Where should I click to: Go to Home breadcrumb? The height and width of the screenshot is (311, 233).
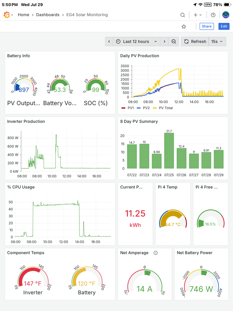[x=23, y=15]
